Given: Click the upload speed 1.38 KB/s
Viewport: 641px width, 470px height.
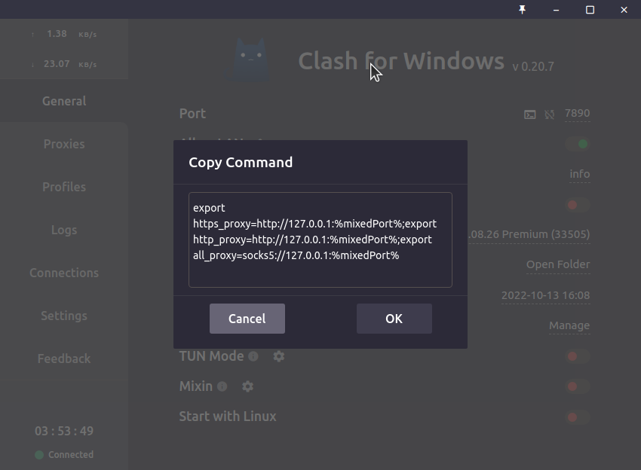Looking at the screenshot, I should coord(64,34).
